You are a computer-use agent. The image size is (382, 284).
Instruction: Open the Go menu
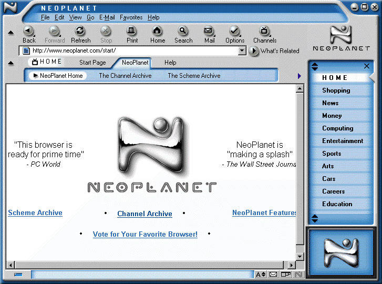click(x=90, y=17)
